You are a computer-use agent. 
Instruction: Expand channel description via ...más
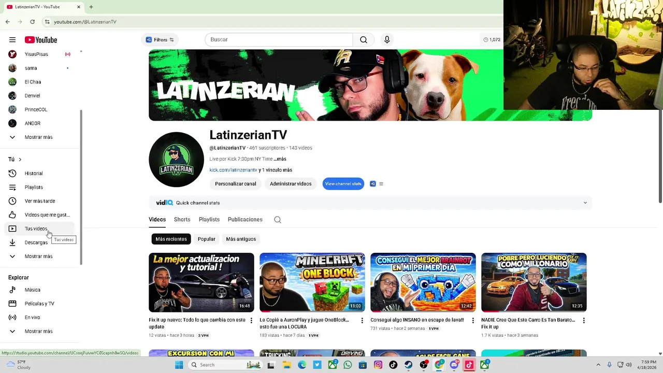click(280, 159)
